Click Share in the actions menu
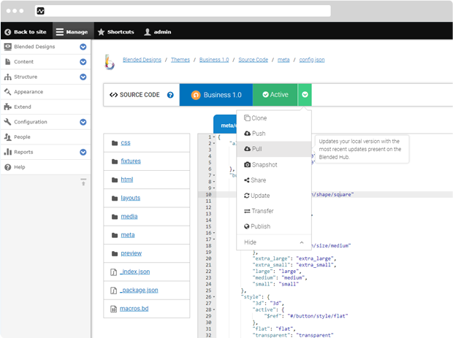 click(x=258, y=180)
